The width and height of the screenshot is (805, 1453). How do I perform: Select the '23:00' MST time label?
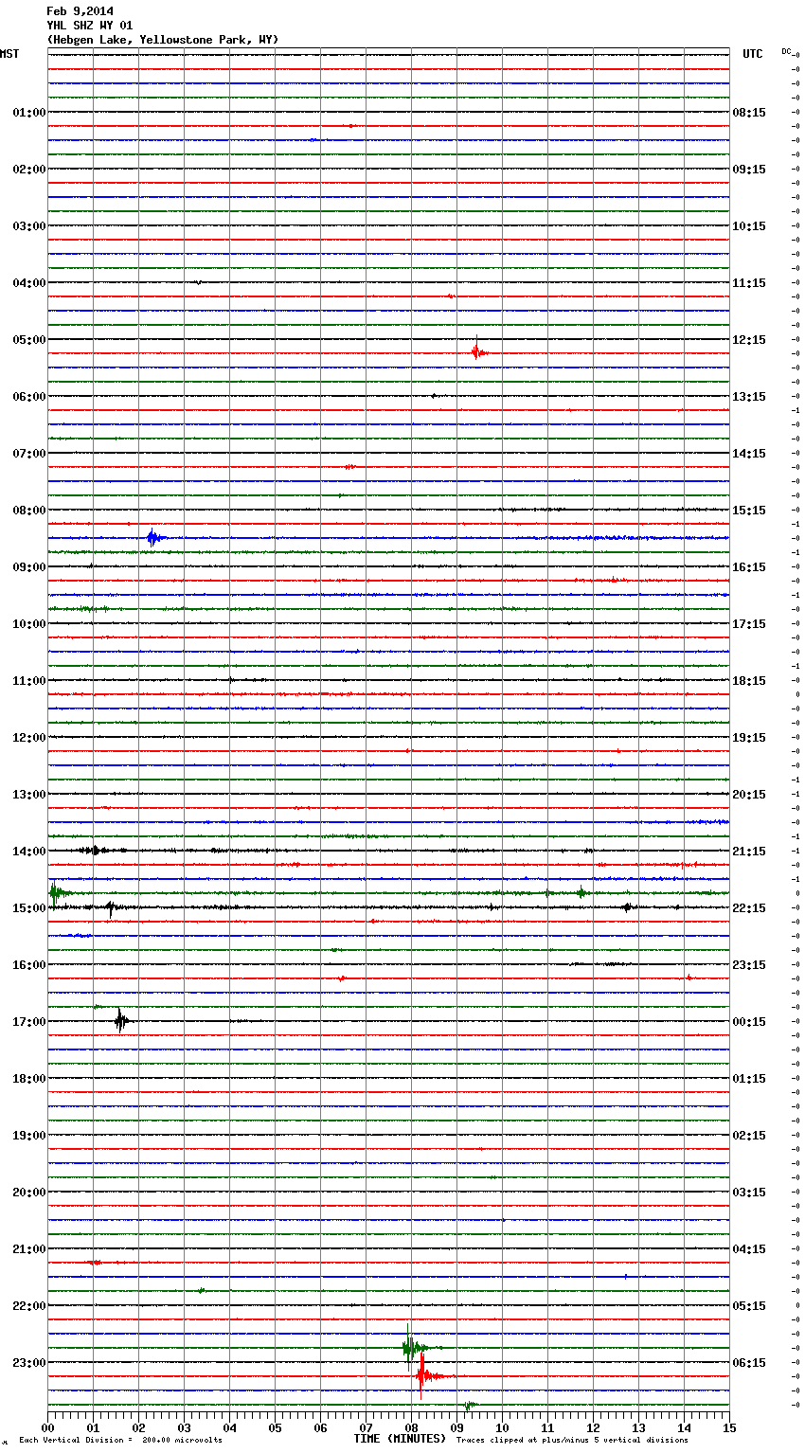[x=29, y=1363]
